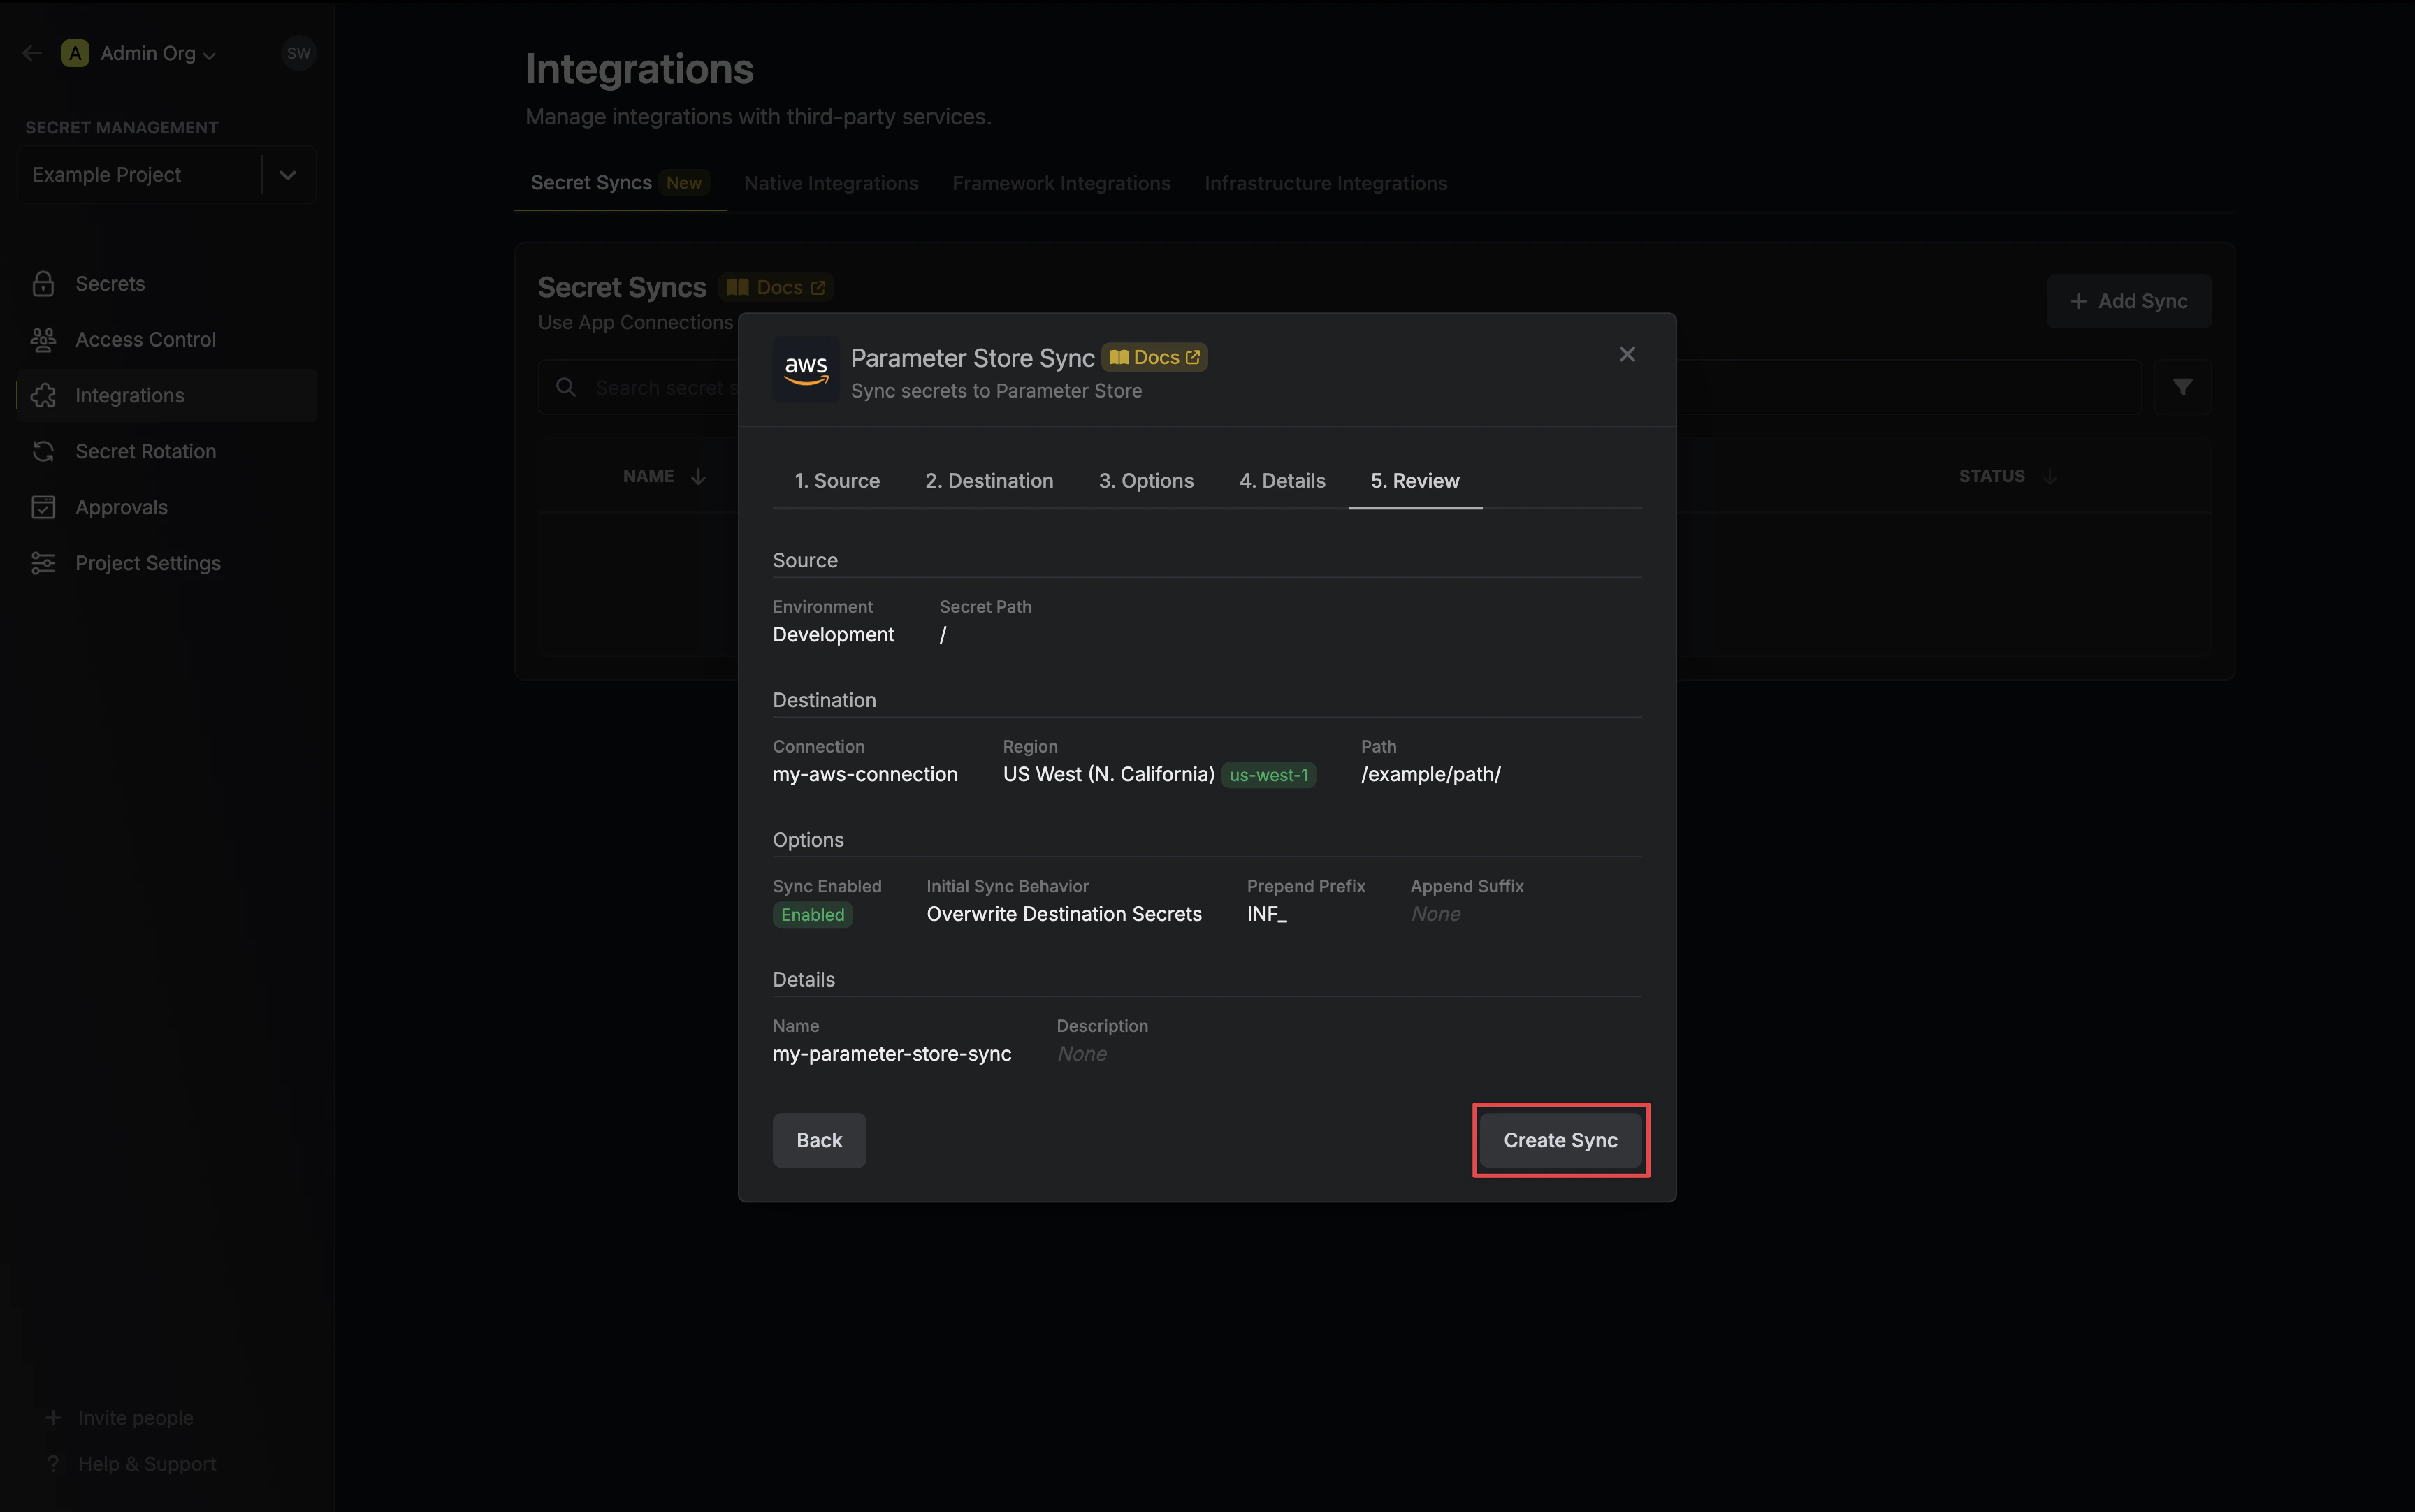Switch to the 3. Options step
Screen dimensions: 2415x1512
[1146, 480]
